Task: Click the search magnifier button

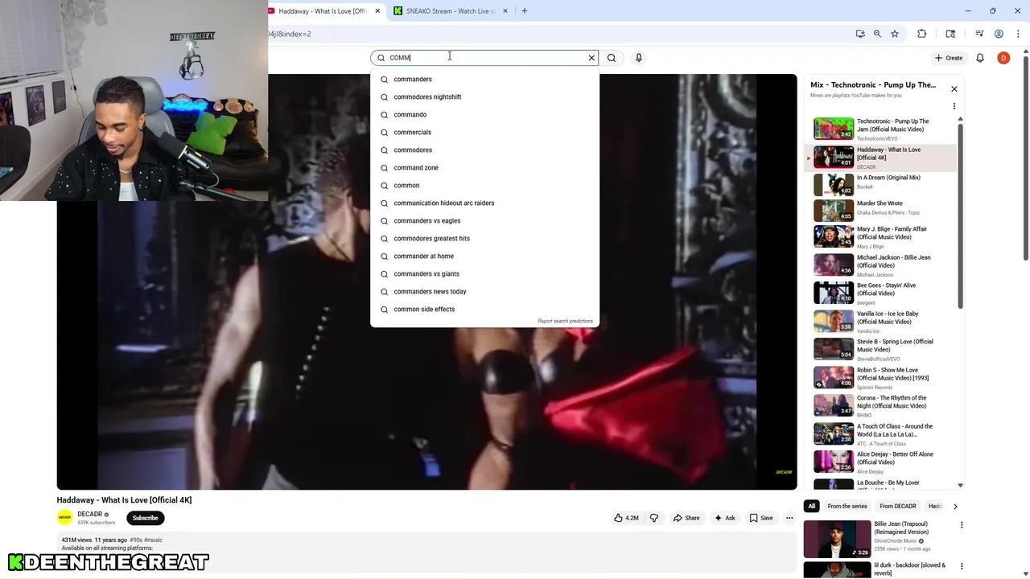Action: (612, 58)
